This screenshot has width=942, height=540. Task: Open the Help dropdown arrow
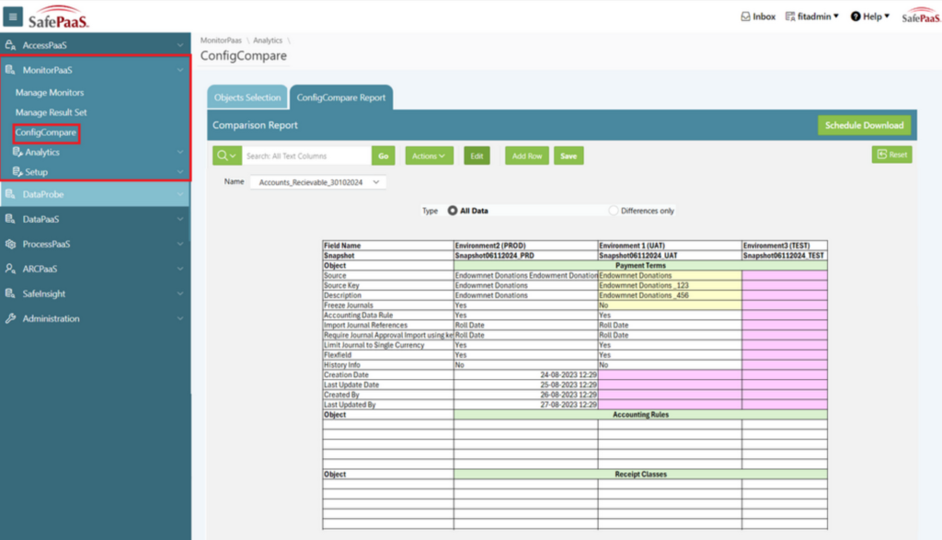[887, 17]
